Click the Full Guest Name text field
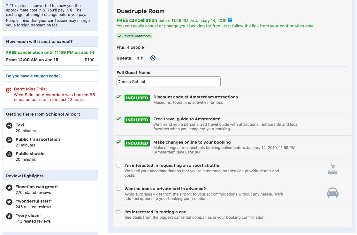Image resolution: width=357 pixels, height=235 pixels. (168, 82)
